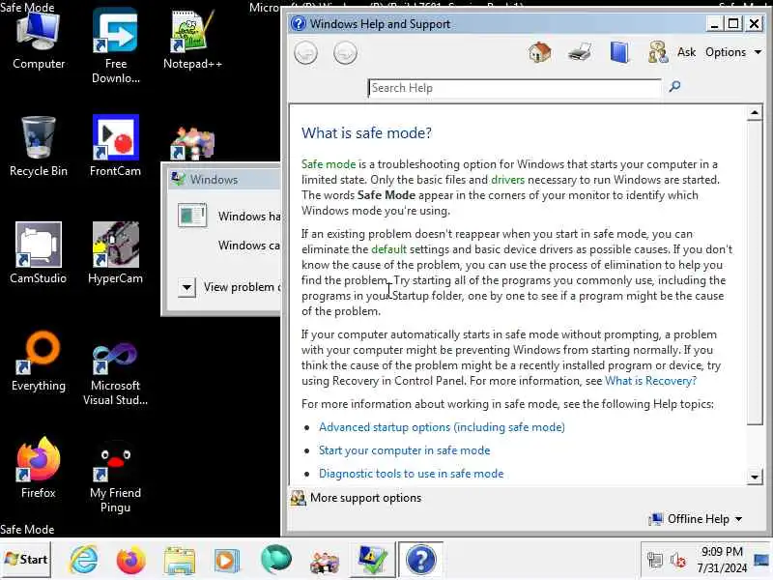
Task: Open Diagnostic tools in safe mode topic
Action: [412, 474]
